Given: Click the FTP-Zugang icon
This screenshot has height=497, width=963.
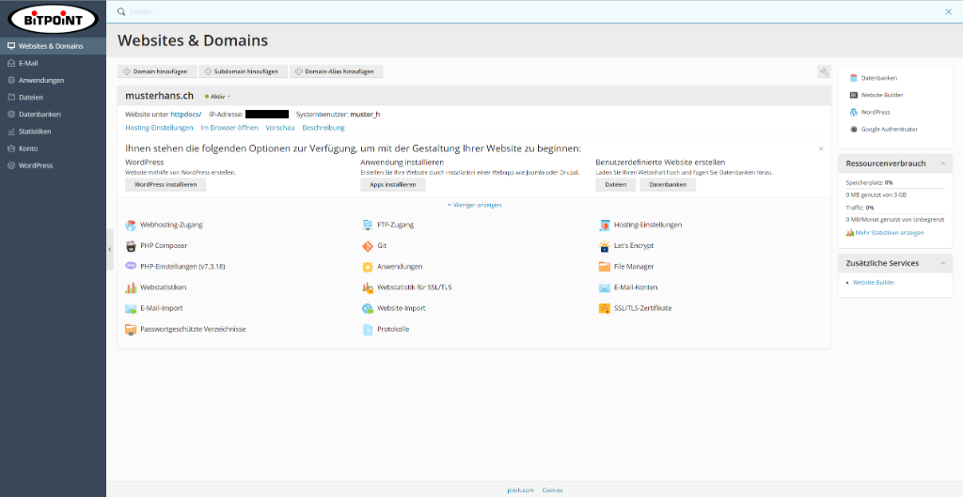Looking at the screenshot, I should click(x=368, y=225).
